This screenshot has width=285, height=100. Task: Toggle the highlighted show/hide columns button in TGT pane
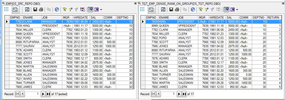click(x=227, y=9)
